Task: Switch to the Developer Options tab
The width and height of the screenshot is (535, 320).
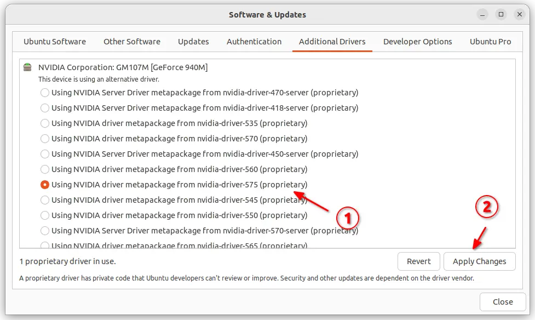Action: click(418, 42)
